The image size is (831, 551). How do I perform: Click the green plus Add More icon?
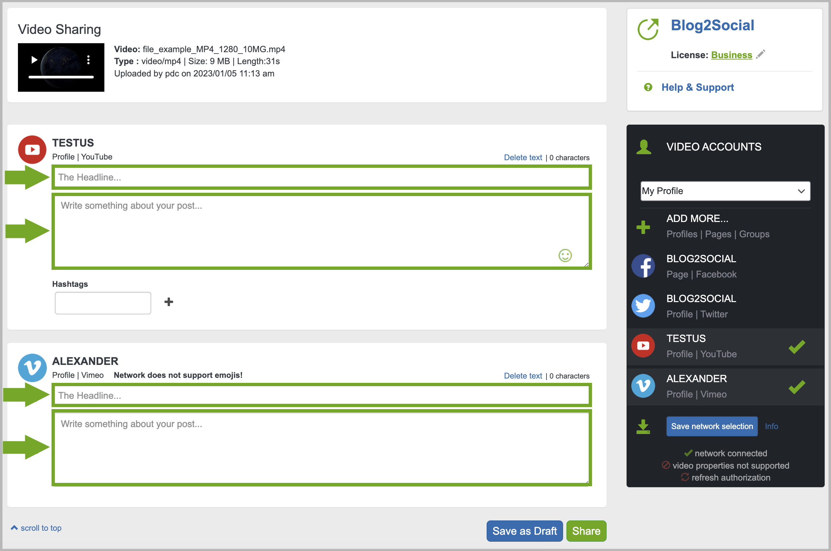point(643,227)
